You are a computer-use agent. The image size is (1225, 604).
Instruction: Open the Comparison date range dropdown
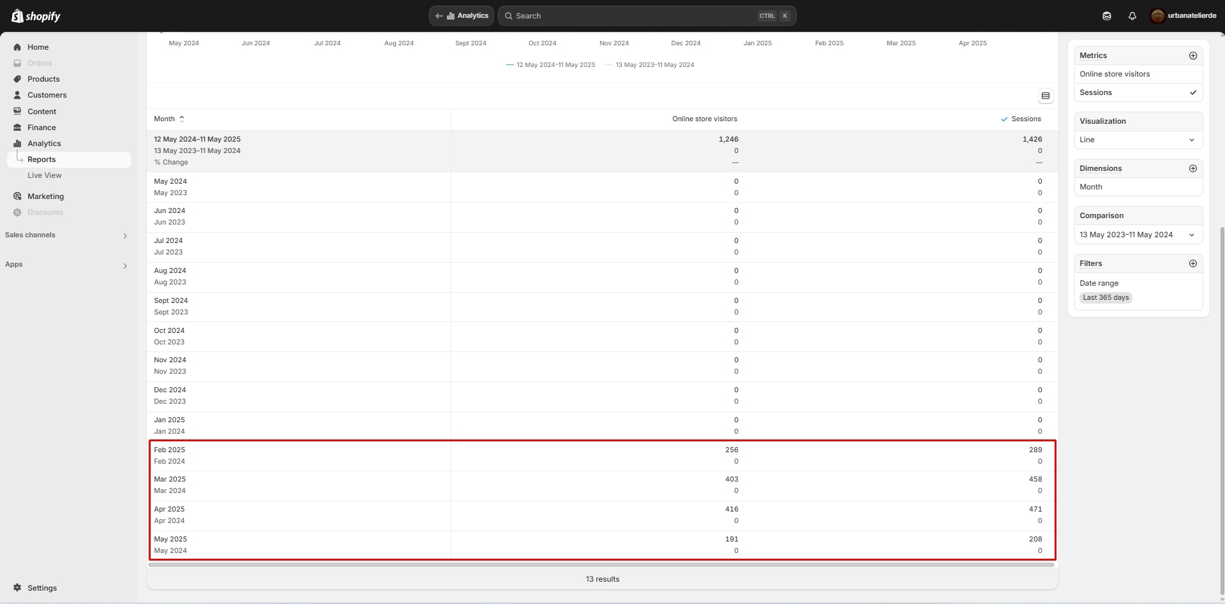pyautogui.click(x=1138, y=235)
